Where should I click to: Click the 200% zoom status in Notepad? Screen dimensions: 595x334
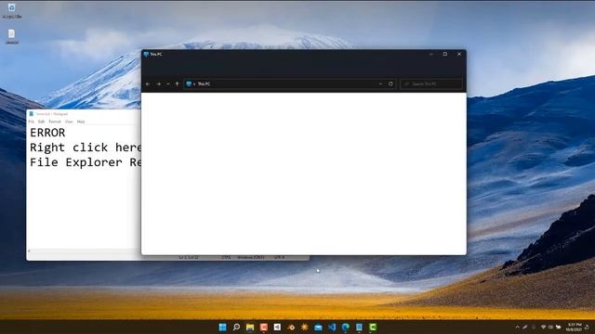pyautogui.click(x=226, y=258)
